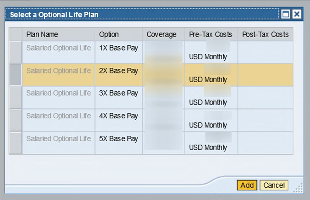Select row selector for 4X Base Pay
The height and width of the screenshot is (200, 310).
[15, 120]
